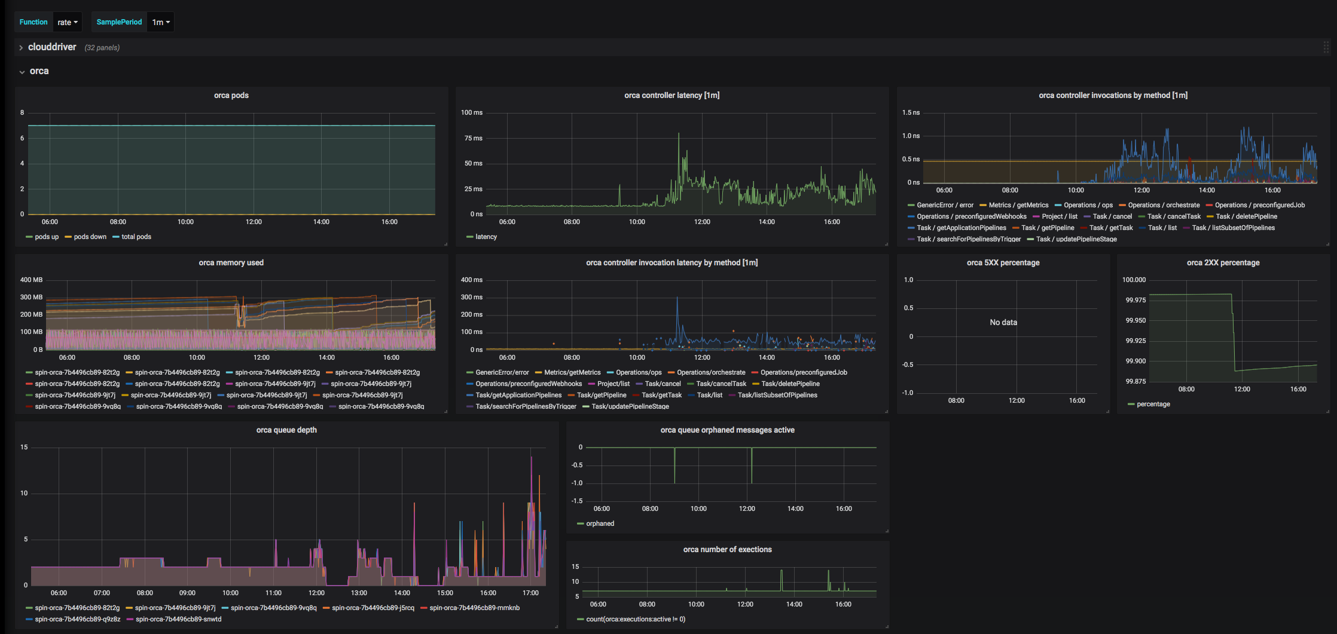The height and width of the screenshot is (634, 1337).
Task: Toggle the total pods legend series
Action: point(136,237)
